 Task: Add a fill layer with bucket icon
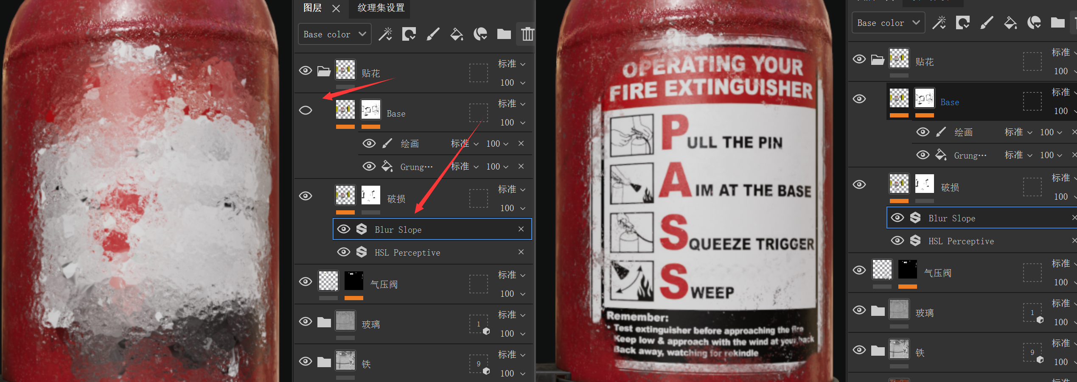coord(457,34)
